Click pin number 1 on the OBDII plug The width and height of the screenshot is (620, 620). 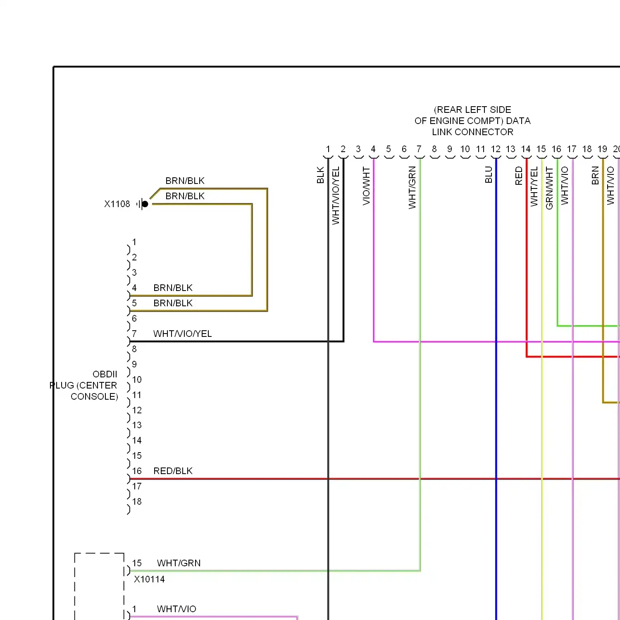pyautogui.click(x=134, y=242)
